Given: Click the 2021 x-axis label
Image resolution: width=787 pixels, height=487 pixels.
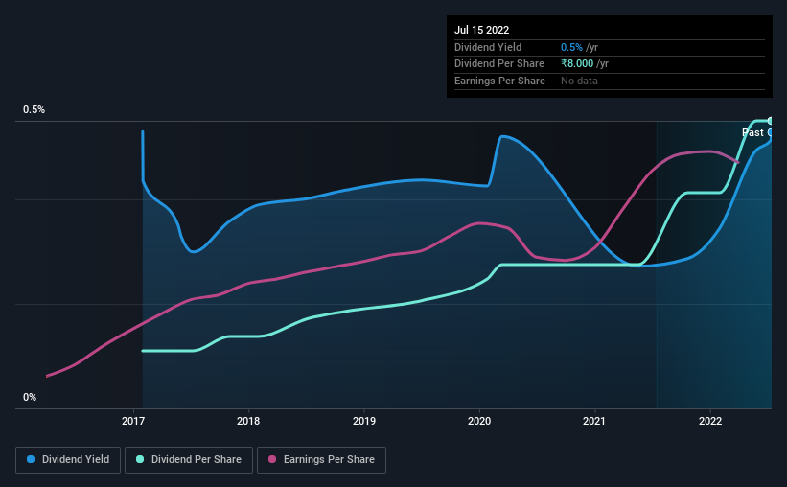Looking at the screenshot, I should coord(594,421).
